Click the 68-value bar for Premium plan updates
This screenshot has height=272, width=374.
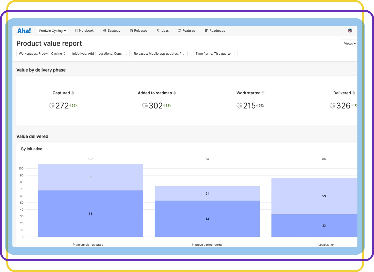(90, 213)
